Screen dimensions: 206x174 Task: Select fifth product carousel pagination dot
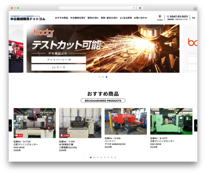pyautogui.click(x=105, y=158)
